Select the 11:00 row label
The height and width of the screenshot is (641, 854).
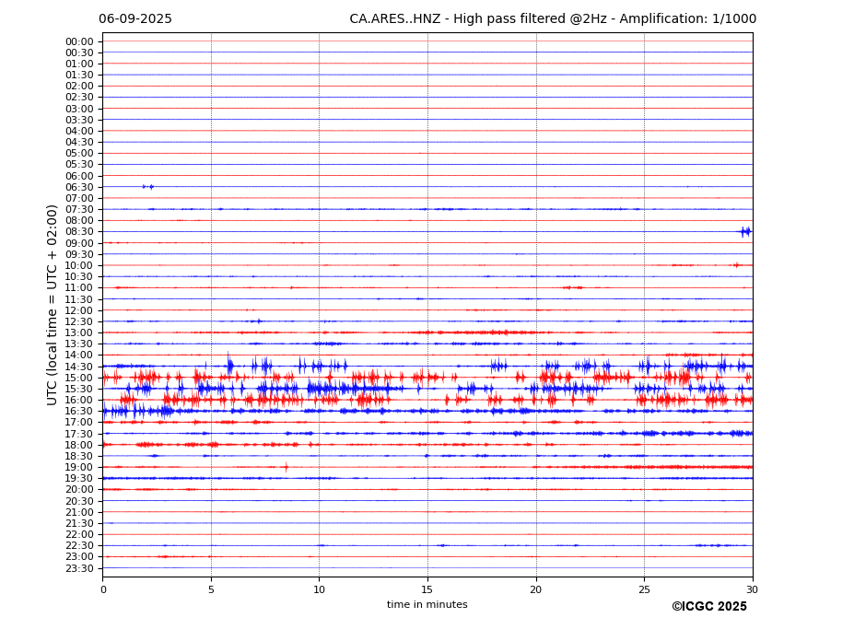click(79, 288)
